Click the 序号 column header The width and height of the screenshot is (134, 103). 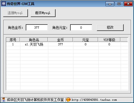pos(13,40)
